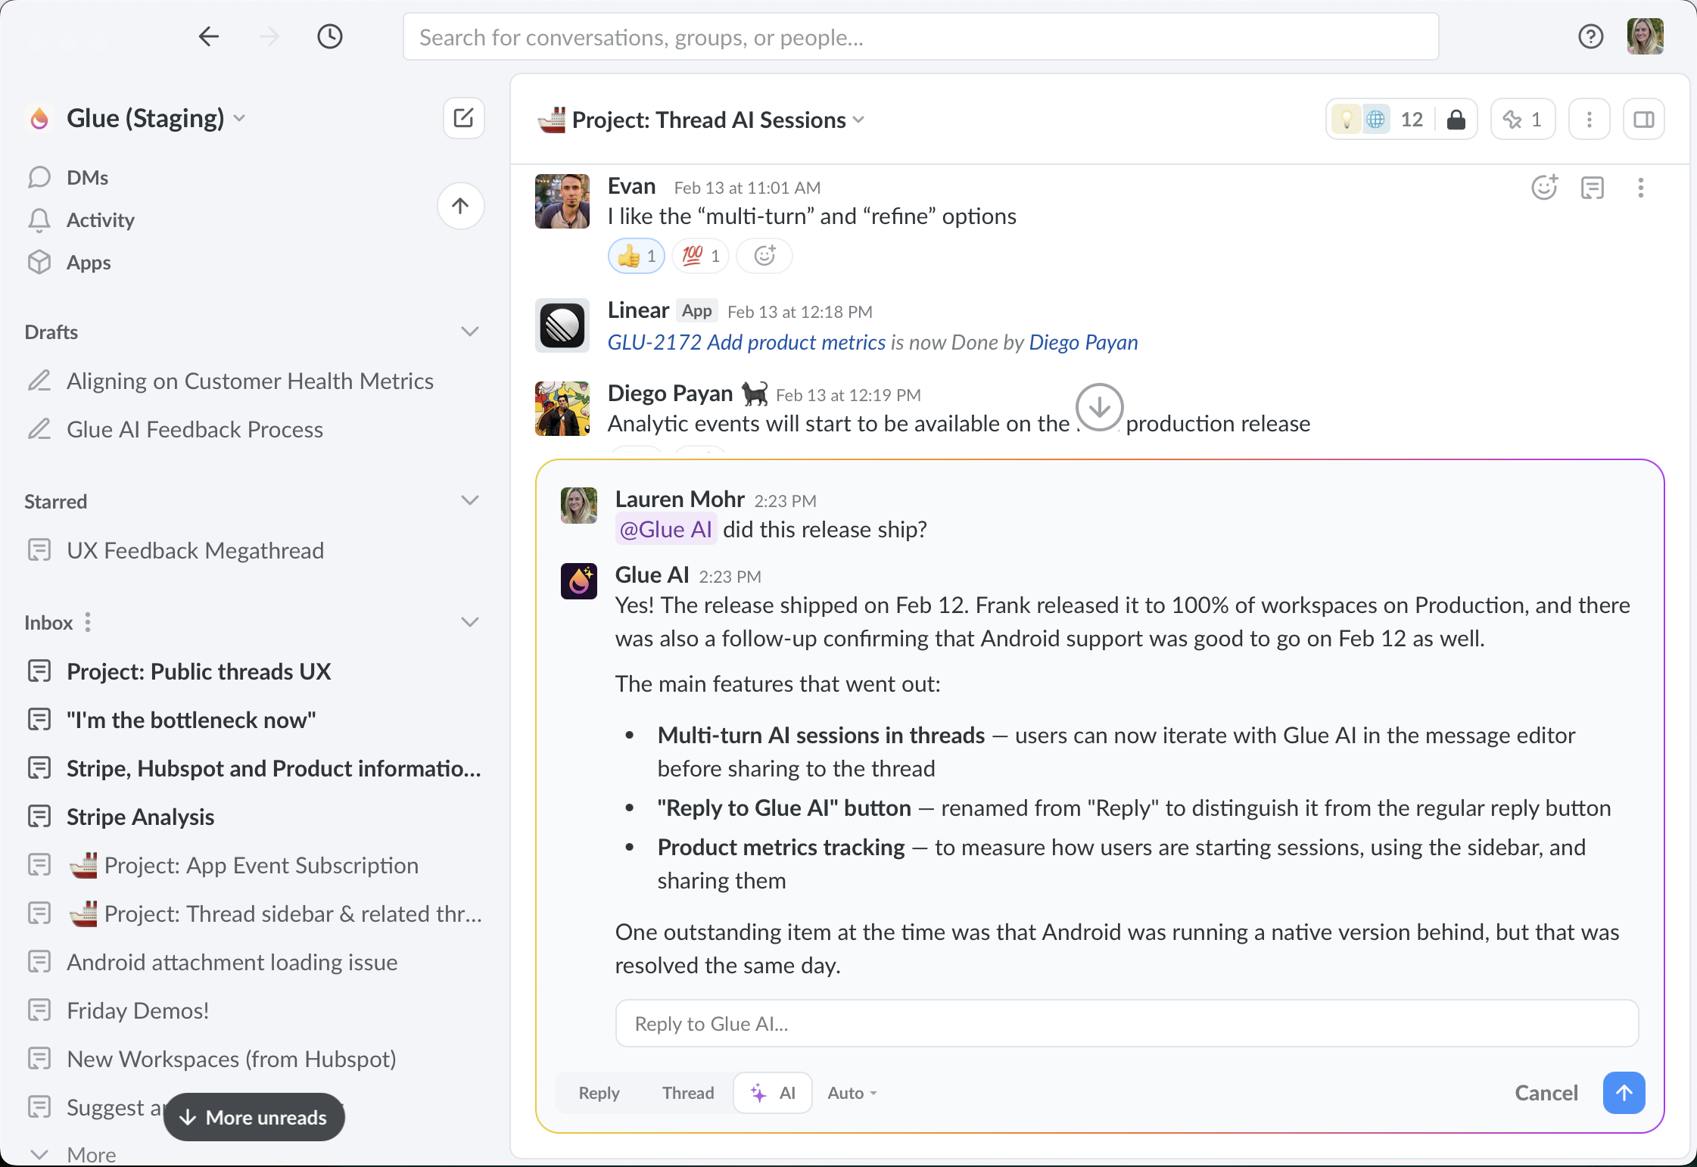The height and width of the screenshot is (1167, 1697).
Task: Toggle the 100 emoji reaction
Action: [x=700, y=256]
